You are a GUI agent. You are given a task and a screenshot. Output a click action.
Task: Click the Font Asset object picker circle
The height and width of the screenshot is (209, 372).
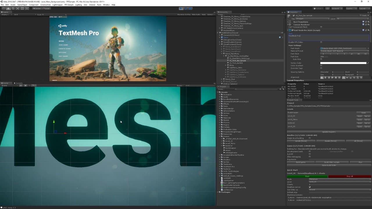point(368,48)
